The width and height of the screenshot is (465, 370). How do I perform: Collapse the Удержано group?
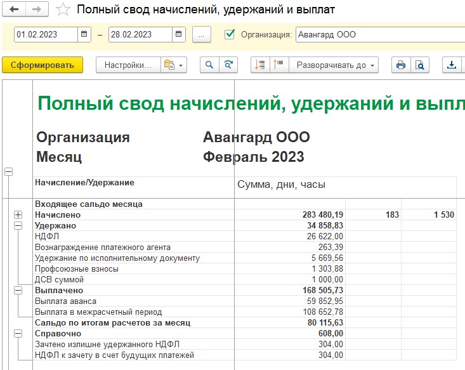18,225
